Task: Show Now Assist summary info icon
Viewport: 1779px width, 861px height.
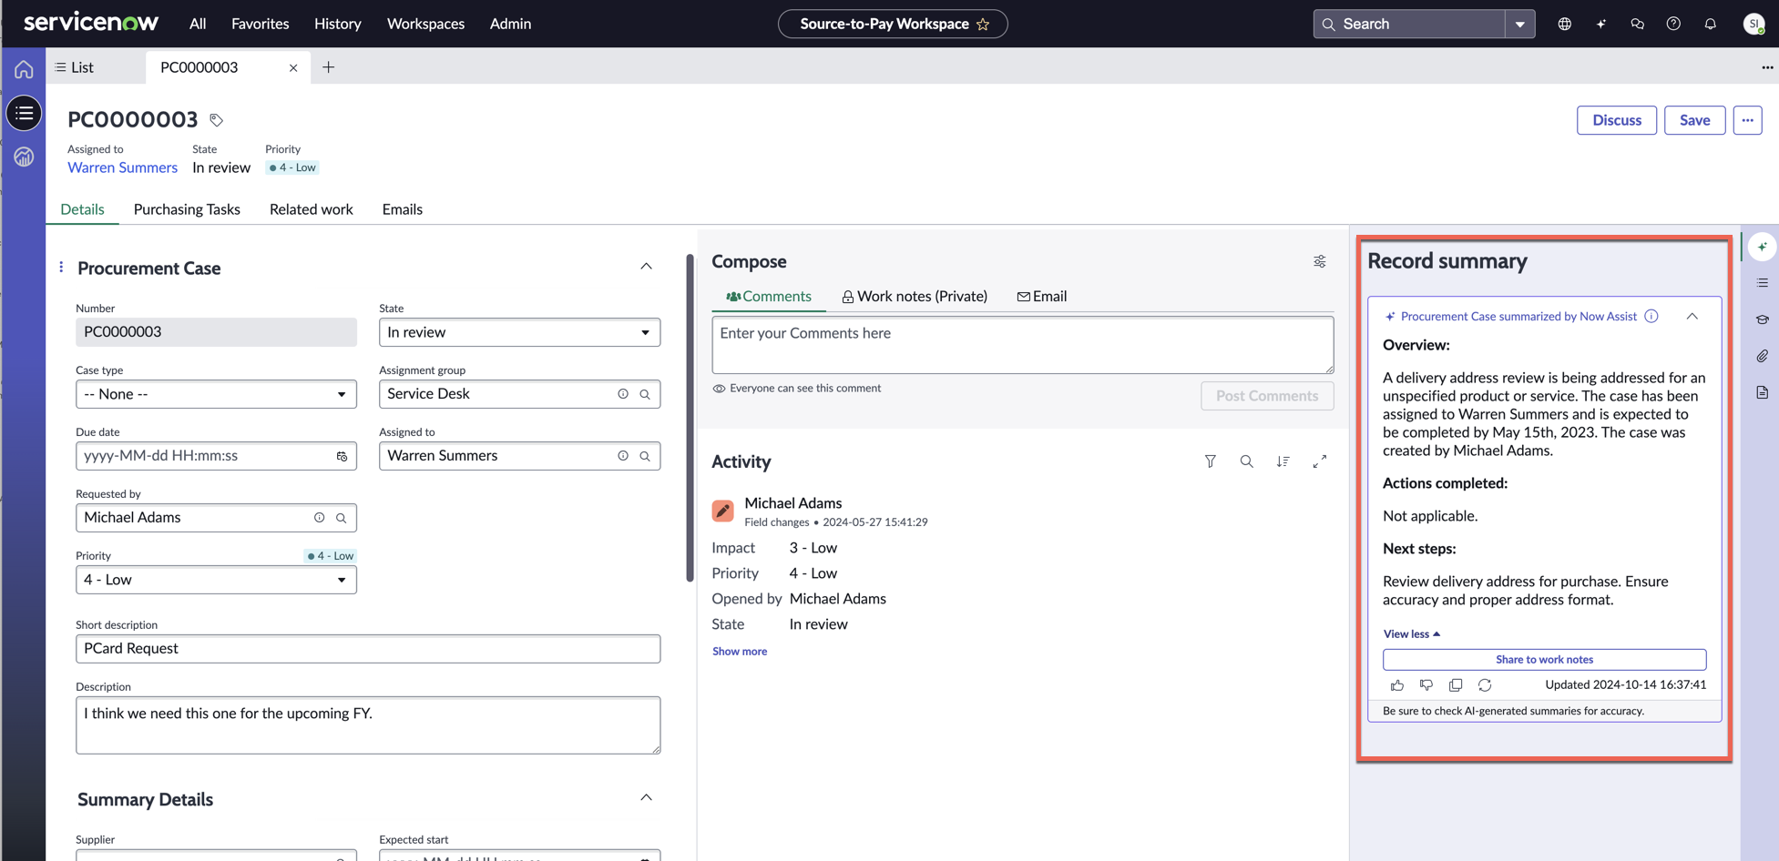Action: 1651,316
